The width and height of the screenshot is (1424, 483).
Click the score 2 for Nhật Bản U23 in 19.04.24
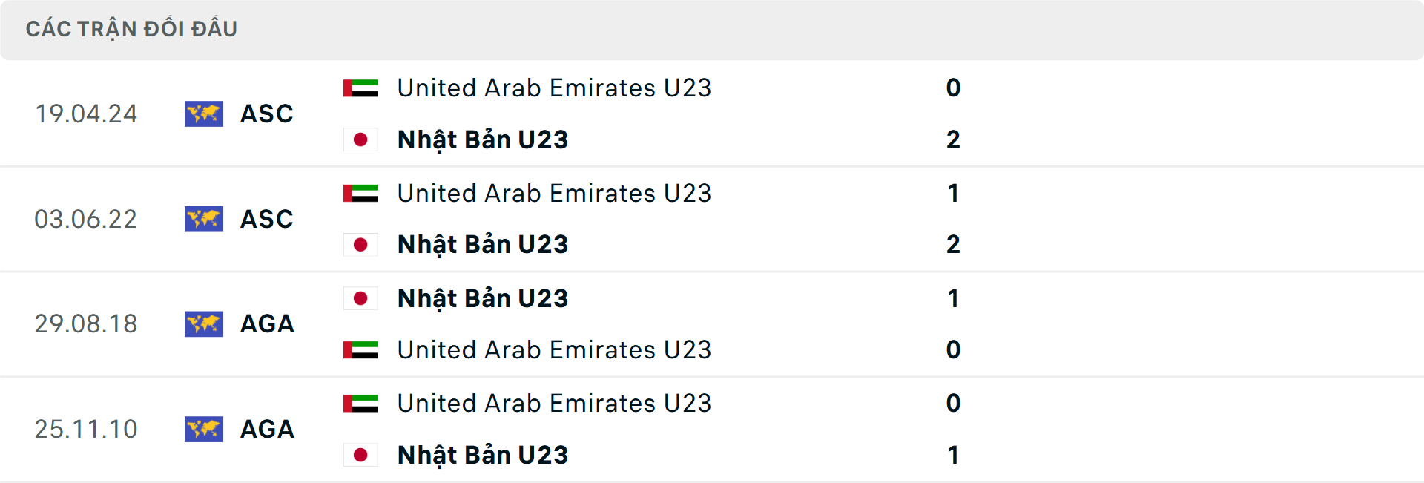pos(954,139)
